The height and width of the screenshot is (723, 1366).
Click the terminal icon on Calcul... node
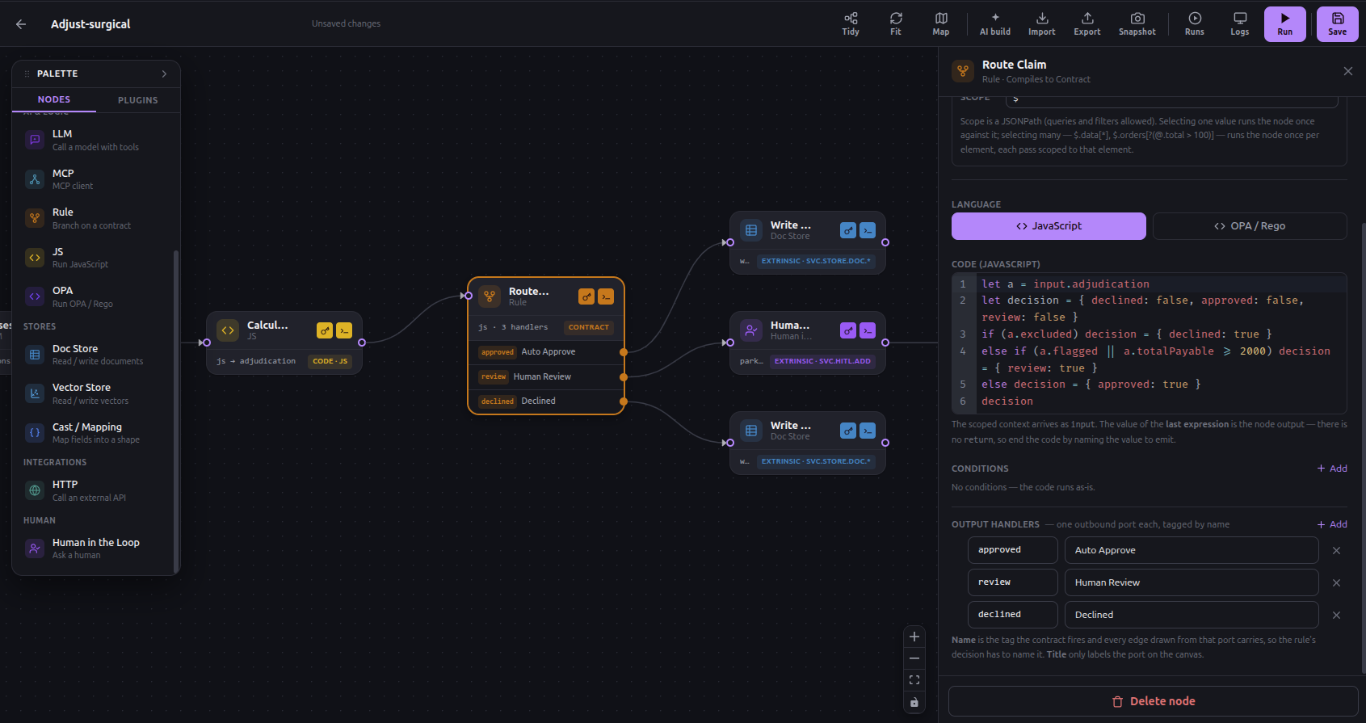pos(344,330)
